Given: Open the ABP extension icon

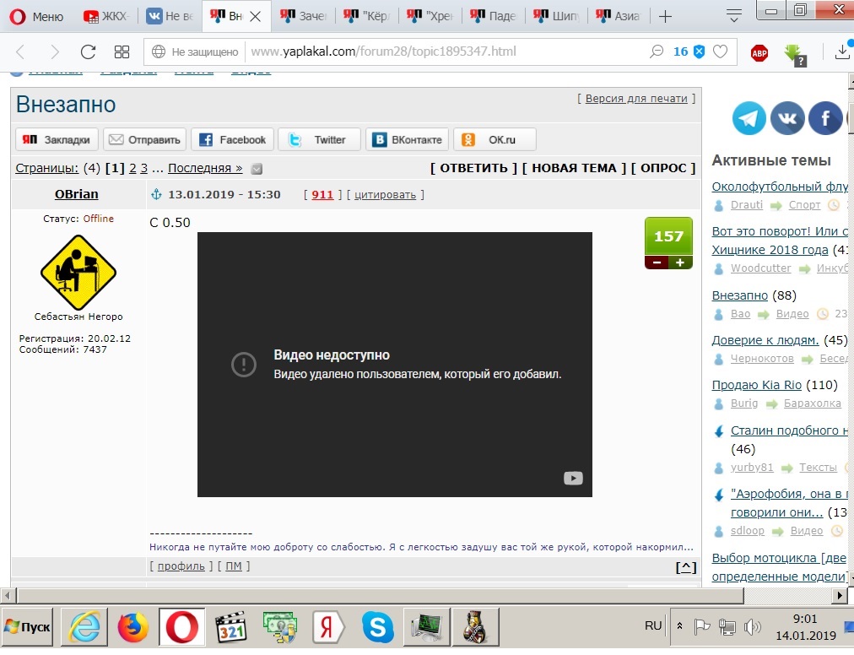Looking at the screenshot, I should (759, 53).
